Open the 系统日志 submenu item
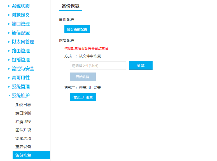 click(23, 105)
